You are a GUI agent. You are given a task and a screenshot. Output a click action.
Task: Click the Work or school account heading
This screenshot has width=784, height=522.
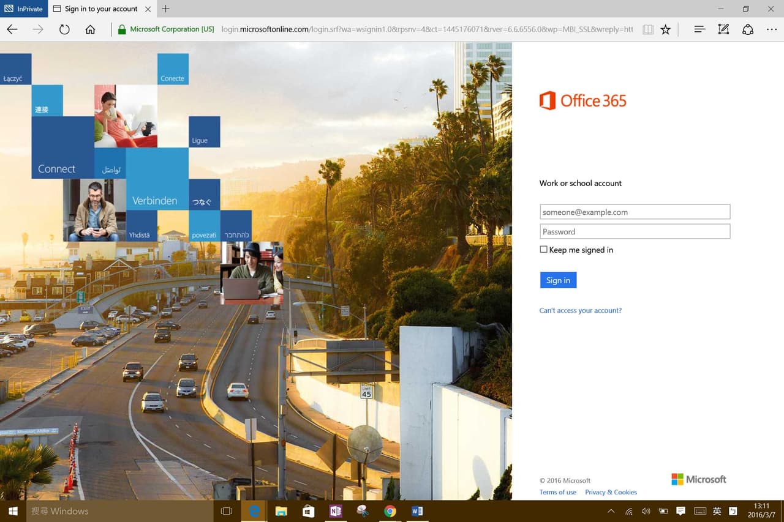coord(580,183)
